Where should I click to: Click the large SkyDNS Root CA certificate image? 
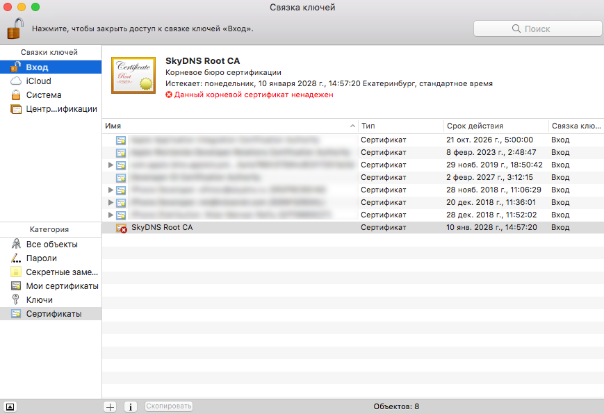click(x=133, y=75)
